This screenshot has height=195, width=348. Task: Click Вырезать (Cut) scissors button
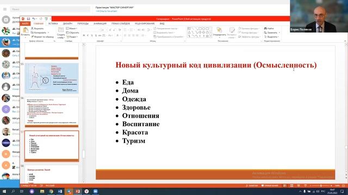[x=38, y=29]
